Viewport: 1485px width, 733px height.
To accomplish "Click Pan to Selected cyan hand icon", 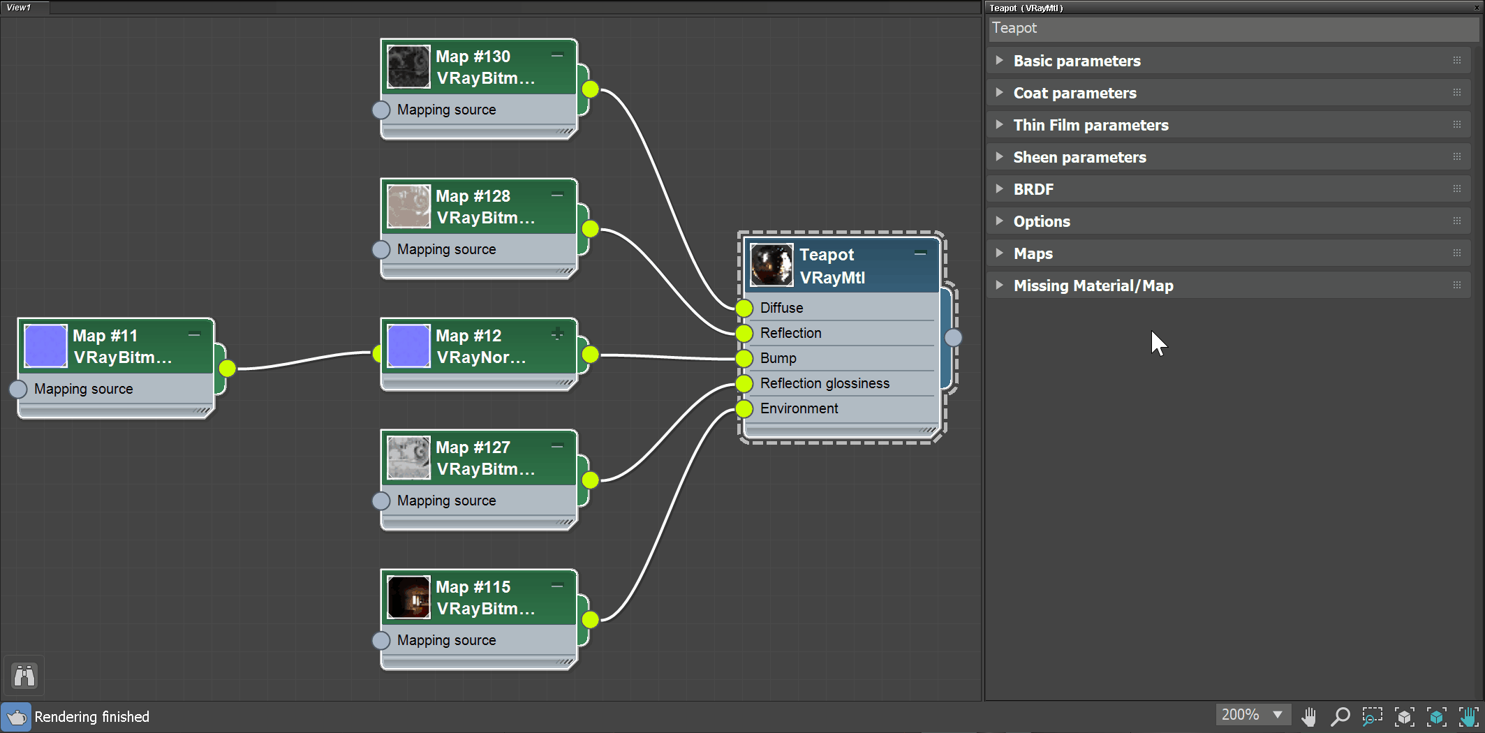I will pyautogui.click(x=1468, y=716).
